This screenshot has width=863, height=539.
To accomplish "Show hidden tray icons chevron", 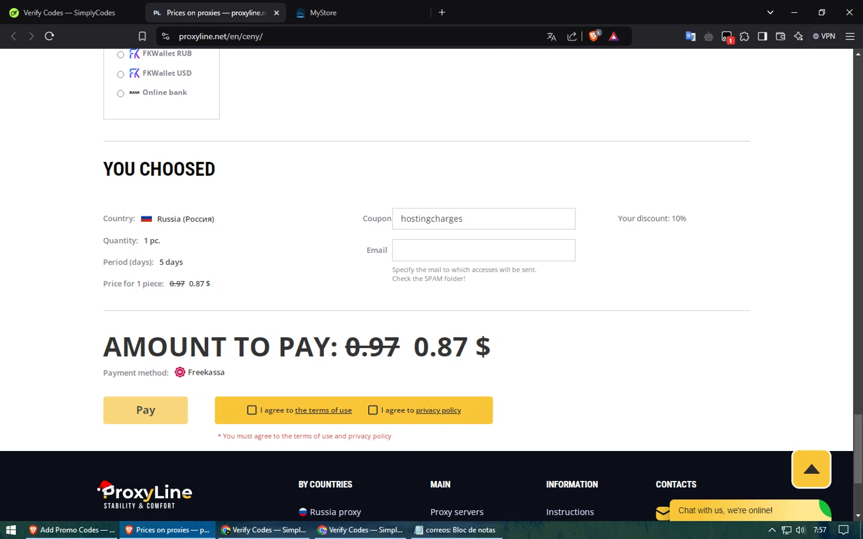I will 772,530.
